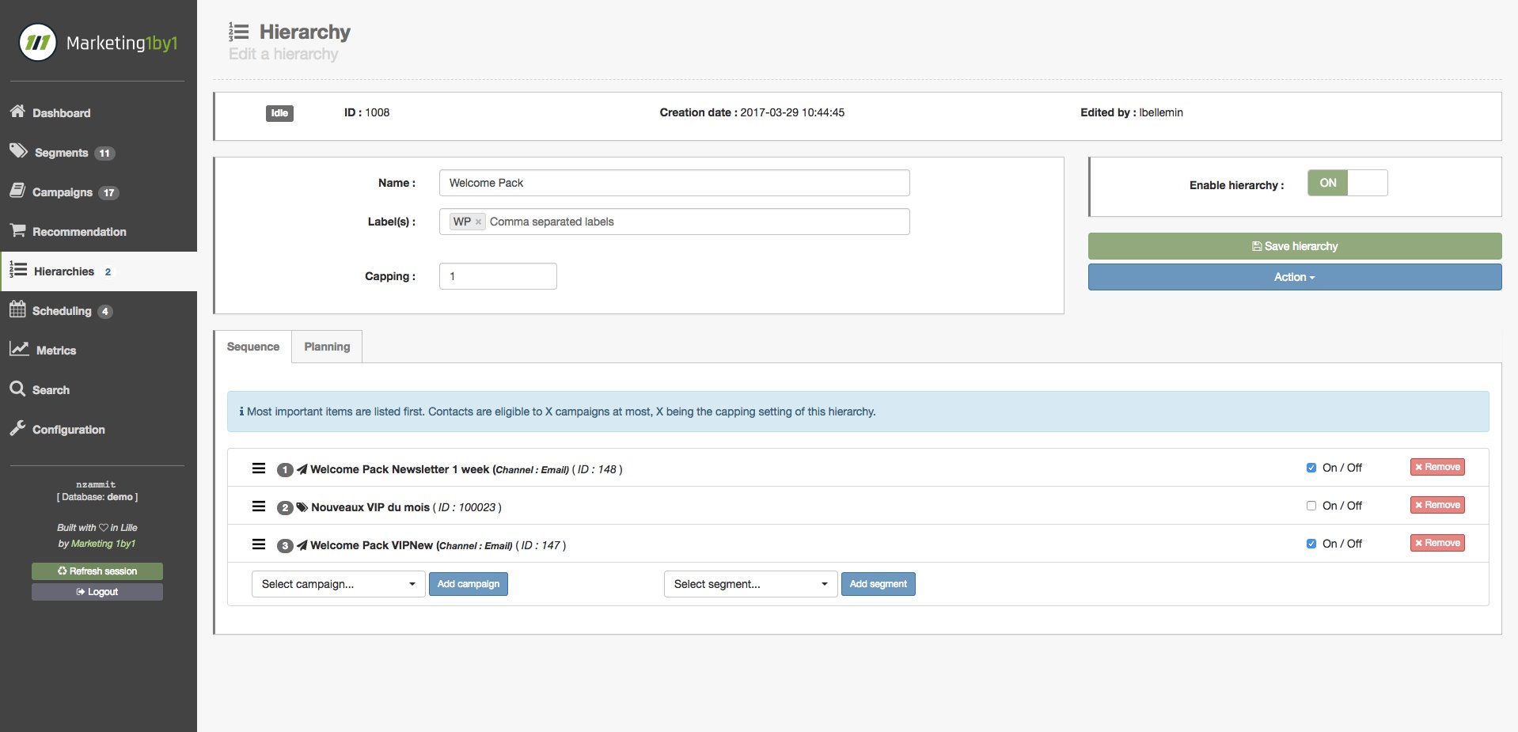Click the Scheduling calendar icon
The width and height of the screenshot is (1518, 732).
click(x=17, y=309)
